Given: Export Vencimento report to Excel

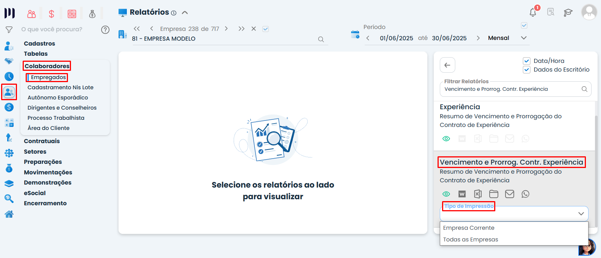Looking at the screenshot, I should click(x=478, y=194).
